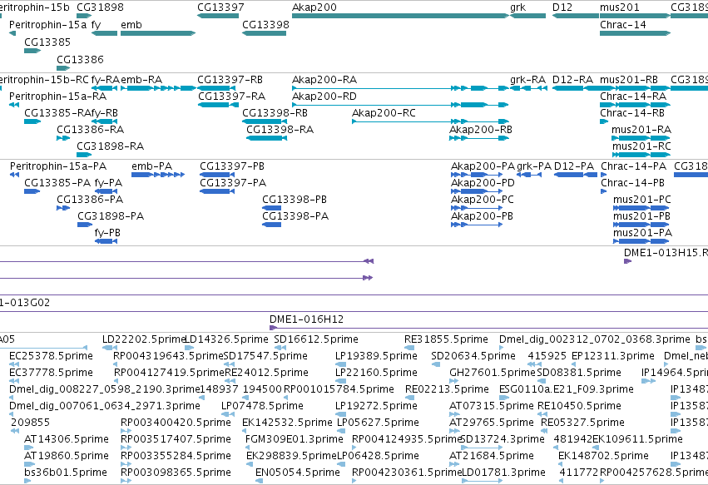Click the D12-PA protein label
The image size is (708, 485).
[574, 166]
